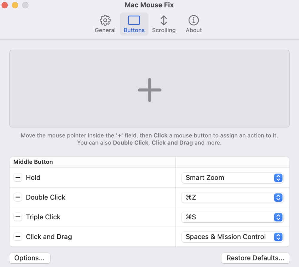The image size is (299, 267).
Task: Remove the Click and Drag action row
Action: [x=18, y=237]
